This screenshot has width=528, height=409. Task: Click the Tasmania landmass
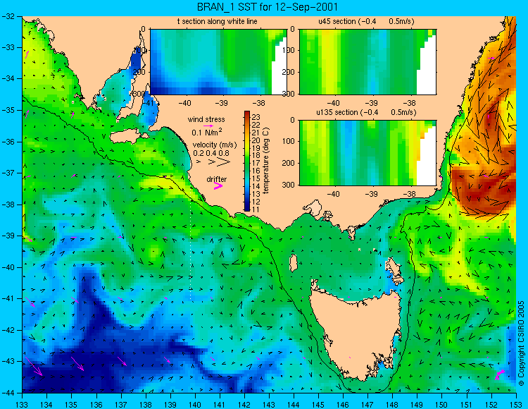[356, 334]
